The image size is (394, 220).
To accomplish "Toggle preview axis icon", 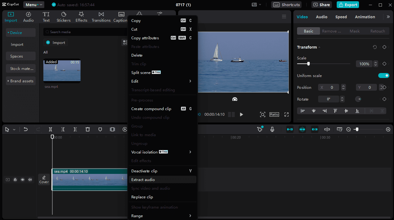I will 327,129.
